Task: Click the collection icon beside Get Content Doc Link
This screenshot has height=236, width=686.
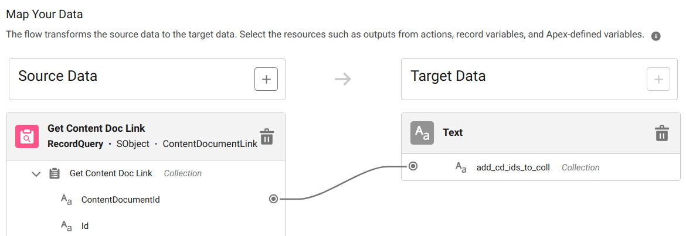Action: (x=55, y=173)
